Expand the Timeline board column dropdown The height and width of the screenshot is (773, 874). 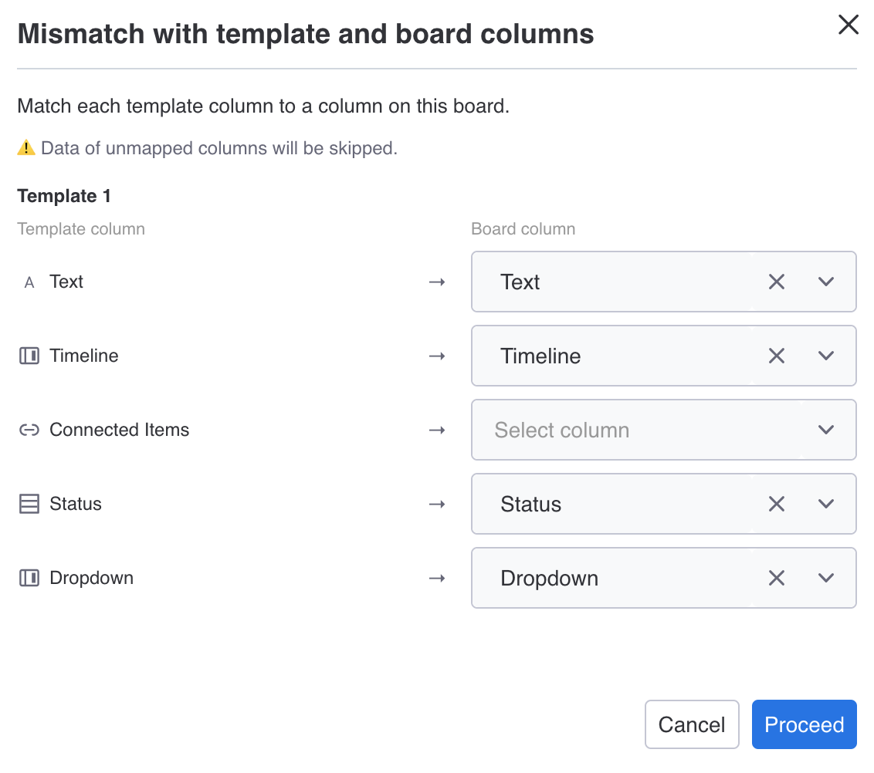826,356
